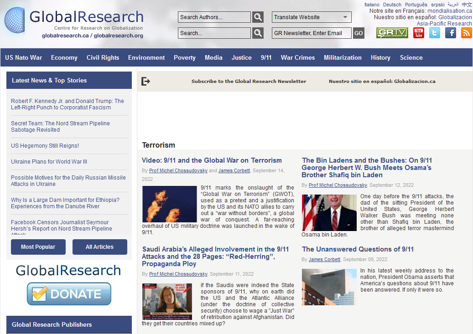
Task: Open the YouTube icon link
Action: pyautogui.click(x=419, y=33)
